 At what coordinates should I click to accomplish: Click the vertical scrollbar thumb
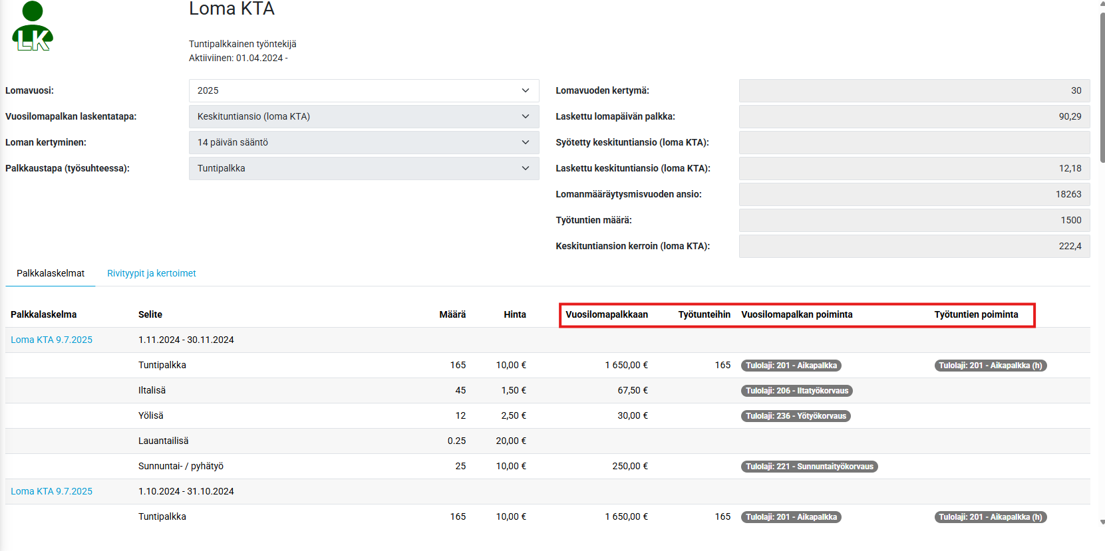point(1102,86)
